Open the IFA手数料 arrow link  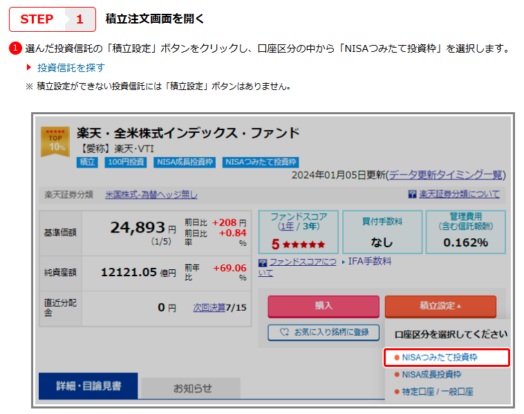pos(366,262)
